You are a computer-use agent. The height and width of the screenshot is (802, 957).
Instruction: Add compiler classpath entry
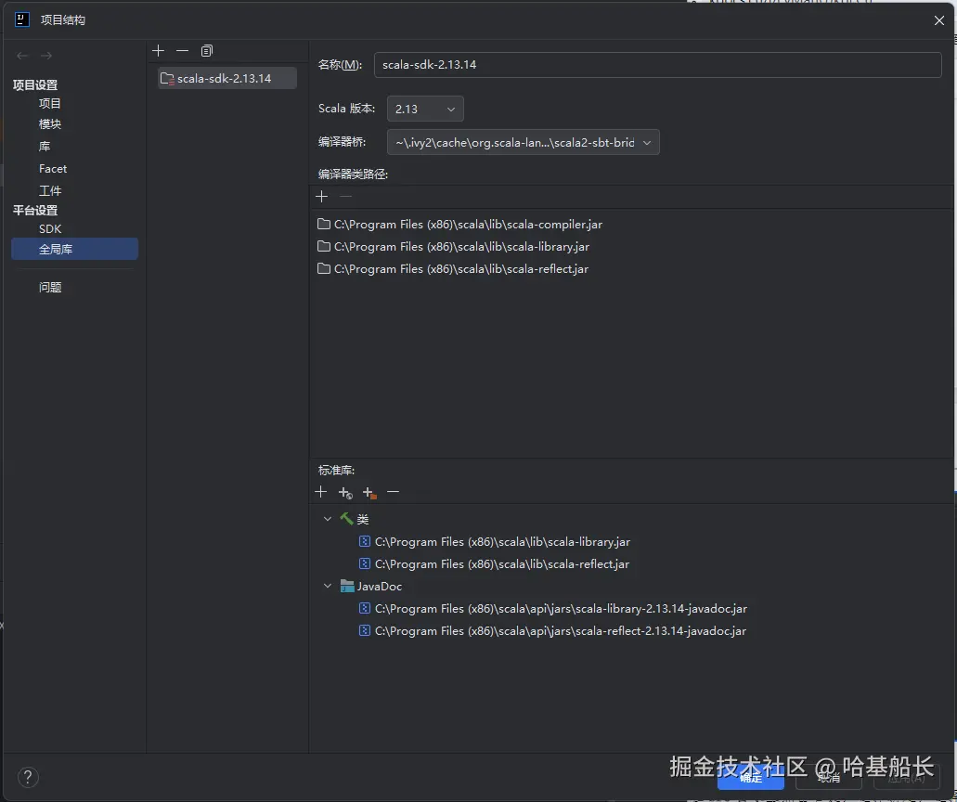tap(322, 197)
